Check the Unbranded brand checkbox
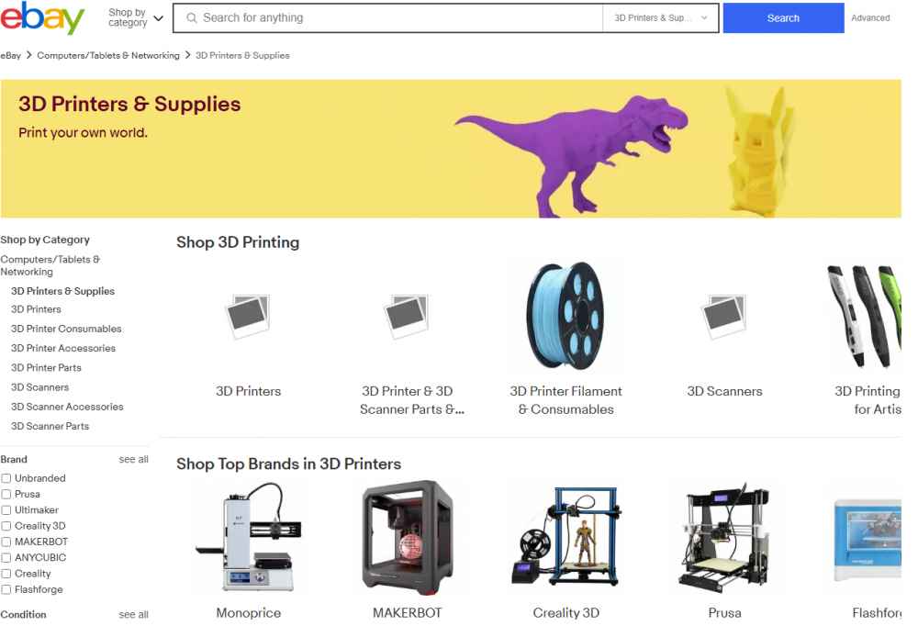The height and width of the screenshot is (626, 918). (6, 478)
